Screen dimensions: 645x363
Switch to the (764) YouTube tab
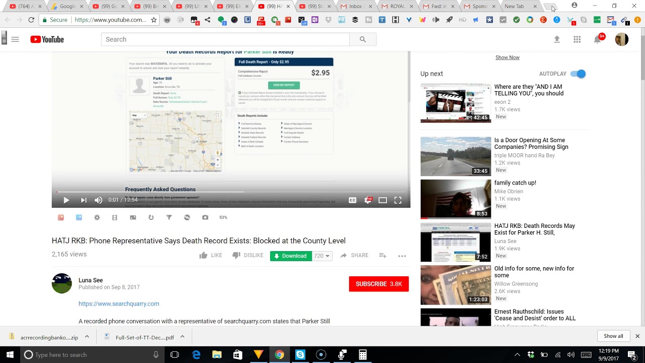click(x=26, y=7)
